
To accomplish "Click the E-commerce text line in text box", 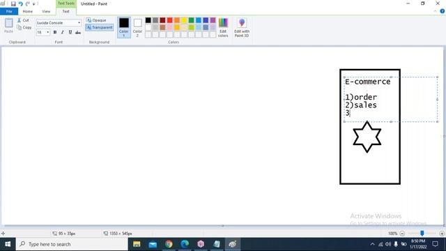I will click(x=367, y=82).
